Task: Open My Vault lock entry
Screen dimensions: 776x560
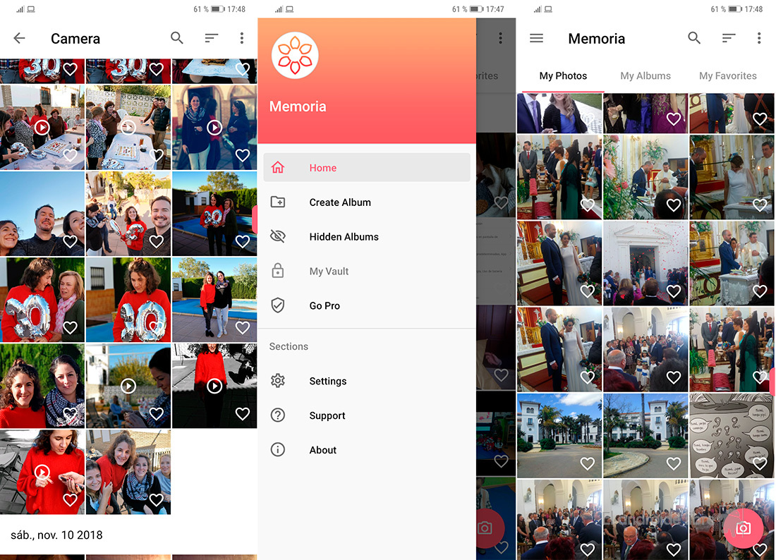Action: click(329, 272)
